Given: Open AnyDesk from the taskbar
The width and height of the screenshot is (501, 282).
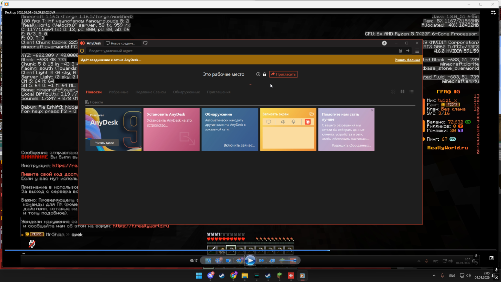Looking at the screenshot, I should point(291,275).
